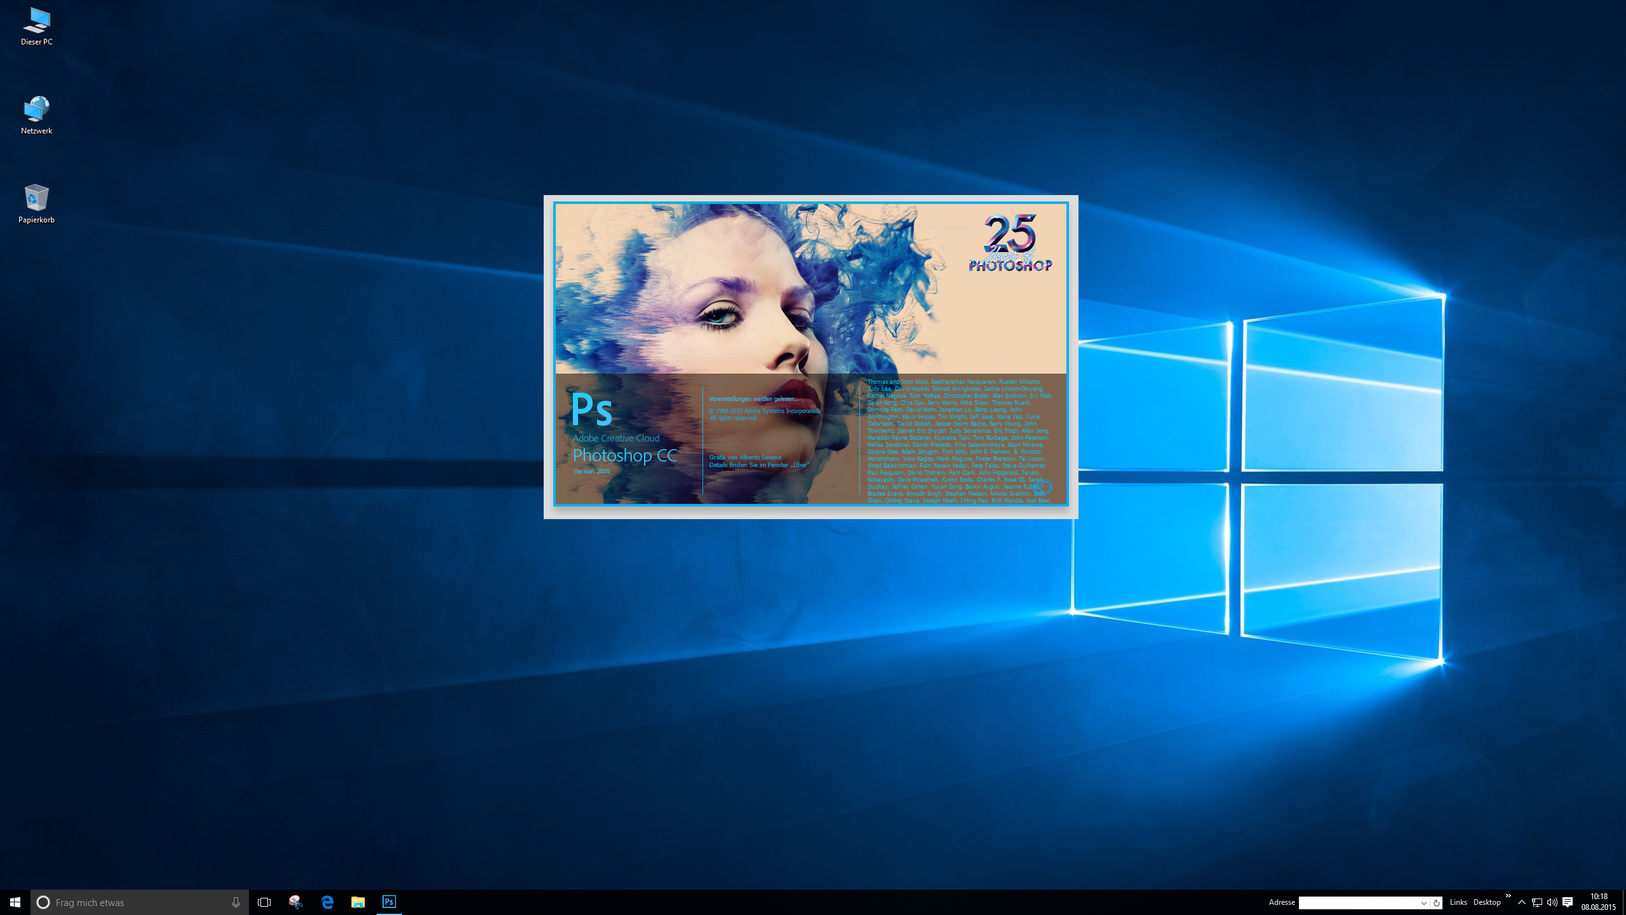Open the volume tray icon
1626x915 pixels.
[1552, 902]
